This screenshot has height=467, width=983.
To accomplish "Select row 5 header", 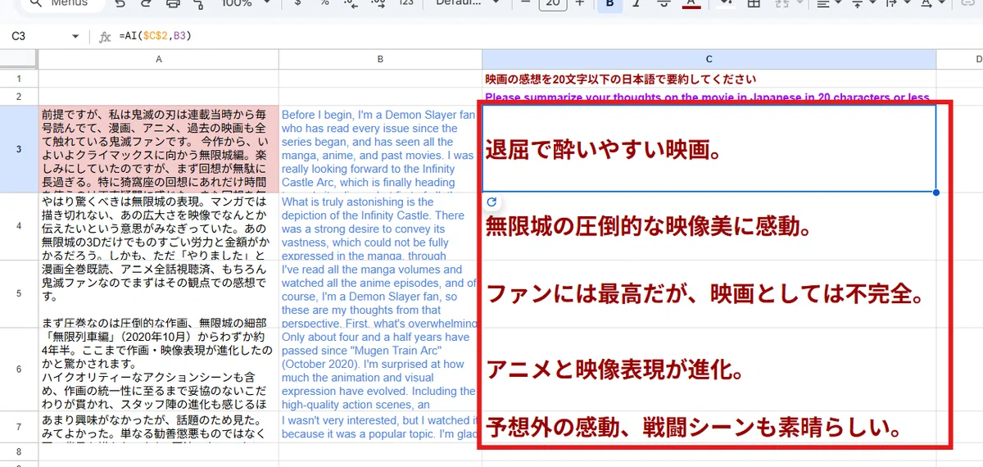I will point(19,293).
